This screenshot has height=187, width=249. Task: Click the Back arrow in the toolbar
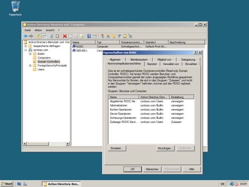(x=25, y=36)
